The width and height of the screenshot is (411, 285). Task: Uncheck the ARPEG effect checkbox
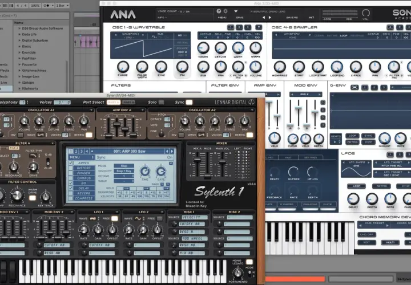[x=71, y=163]
